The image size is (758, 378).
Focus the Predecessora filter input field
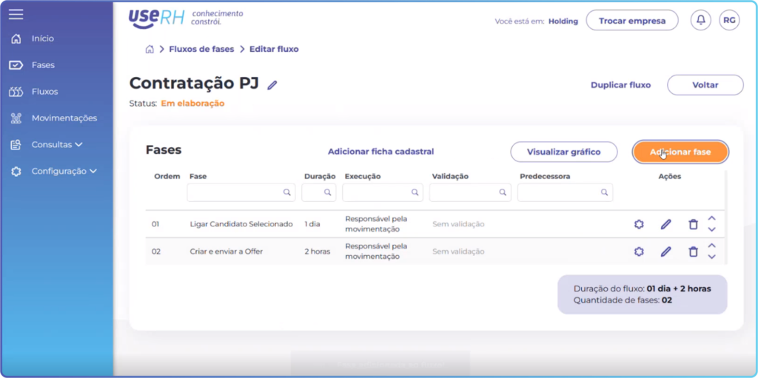565,192
